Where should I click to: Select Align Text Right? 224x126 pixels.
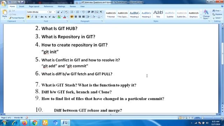click(x=79, y=17)
